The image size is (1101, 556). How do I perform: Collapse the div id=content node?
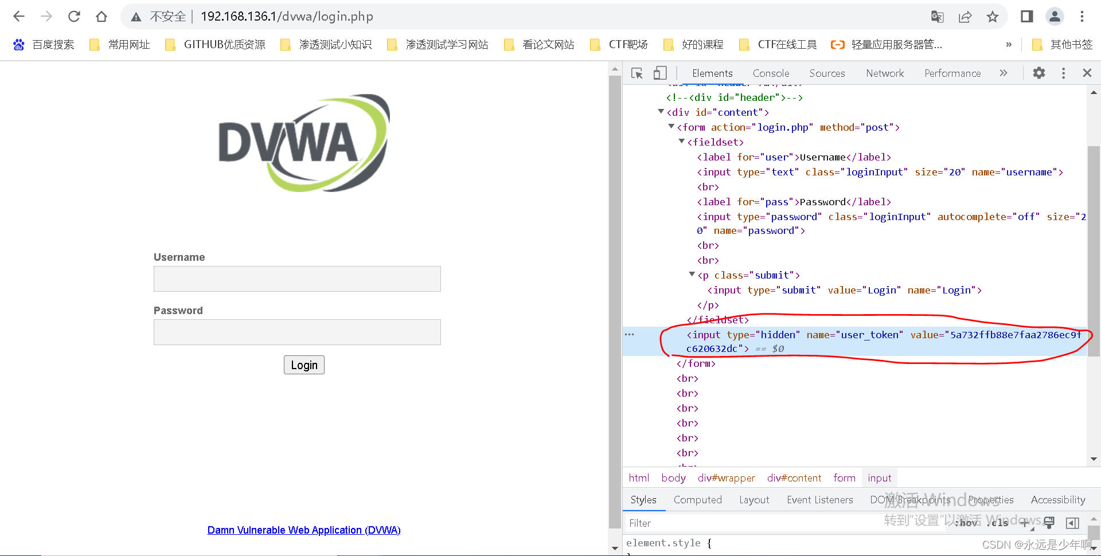coord(661,112)
